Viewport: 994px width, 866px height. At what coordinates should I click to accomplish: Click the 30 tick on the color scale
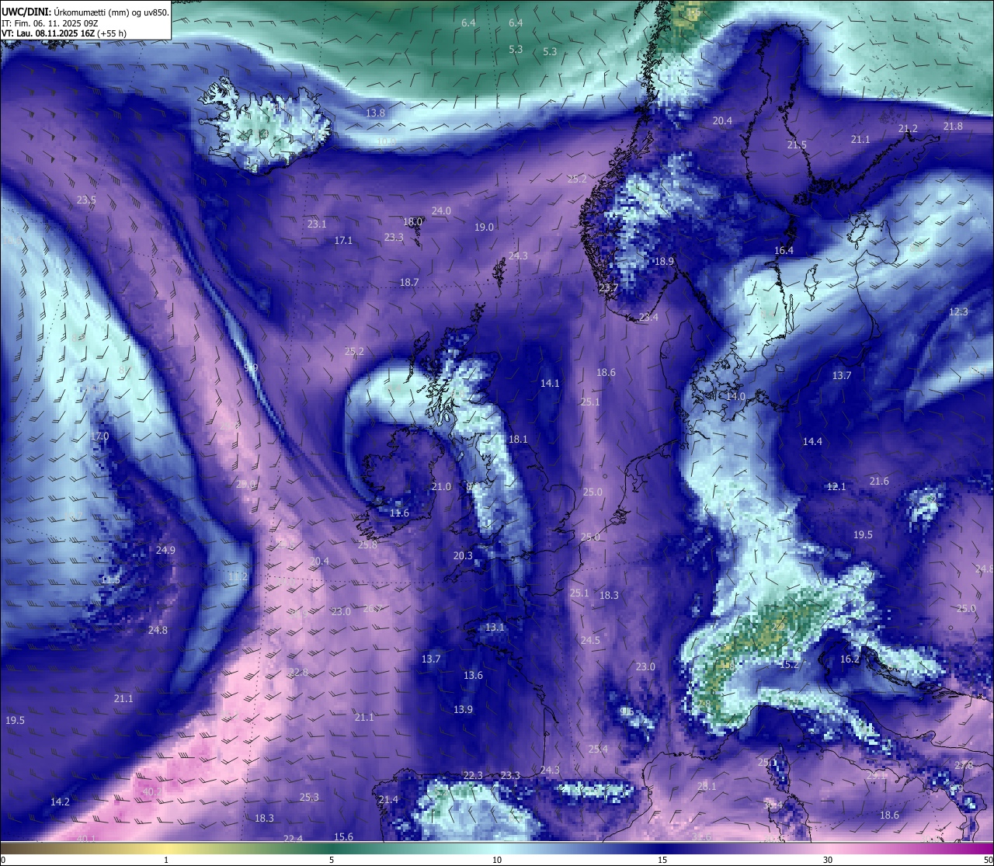click(x=828, y=860)
